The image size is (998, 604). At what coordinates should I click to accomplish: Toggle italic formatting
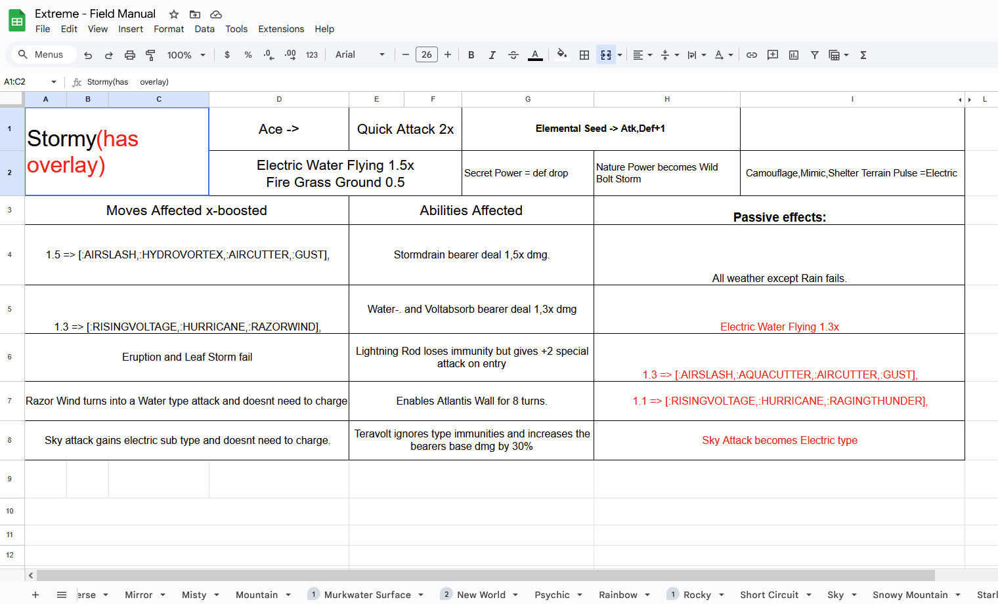click(492, 55)
